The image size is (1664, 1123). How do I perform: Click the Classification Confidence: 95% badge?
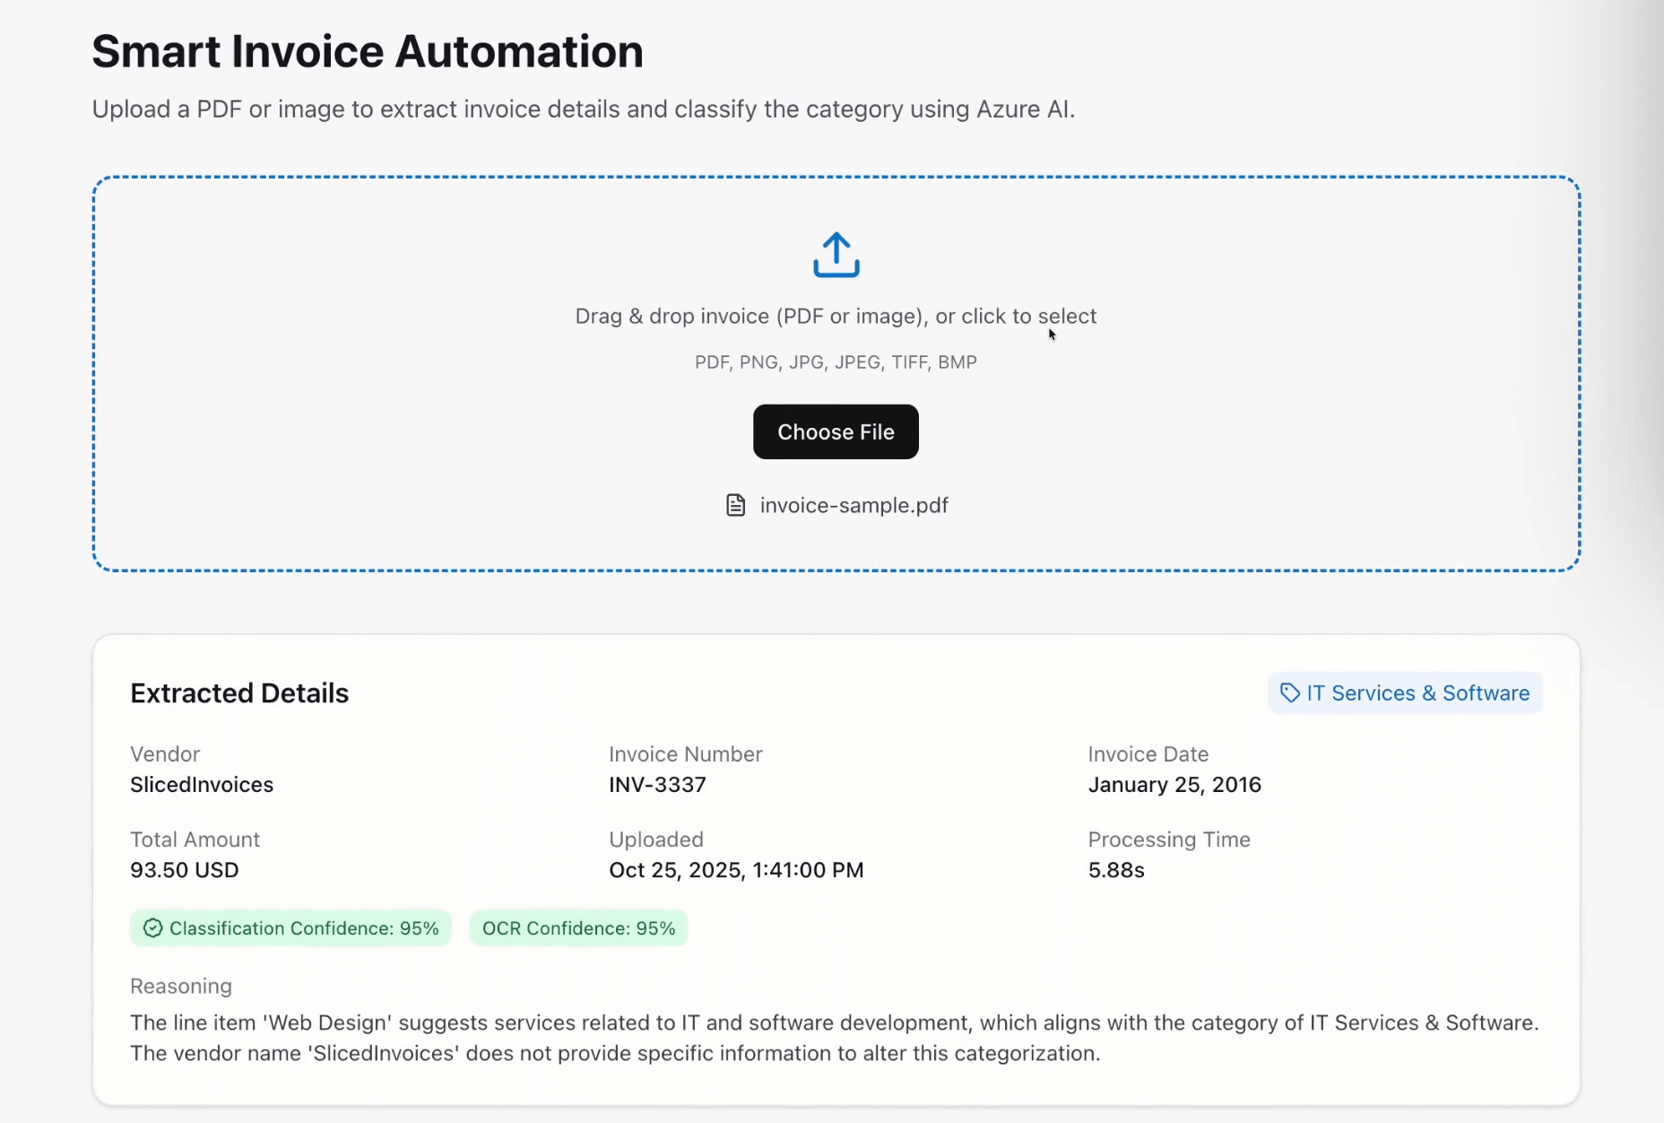click(x=290, y=928)
